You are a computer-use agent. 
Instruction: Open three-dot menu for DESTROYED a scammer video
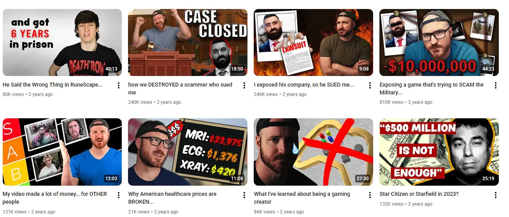(x=244, y=85)
